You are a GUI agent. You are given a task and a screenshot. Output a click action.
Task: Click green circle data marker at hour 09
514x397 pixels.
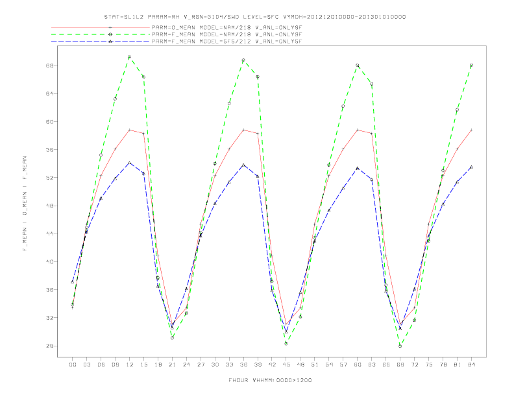tap(115, 99)
